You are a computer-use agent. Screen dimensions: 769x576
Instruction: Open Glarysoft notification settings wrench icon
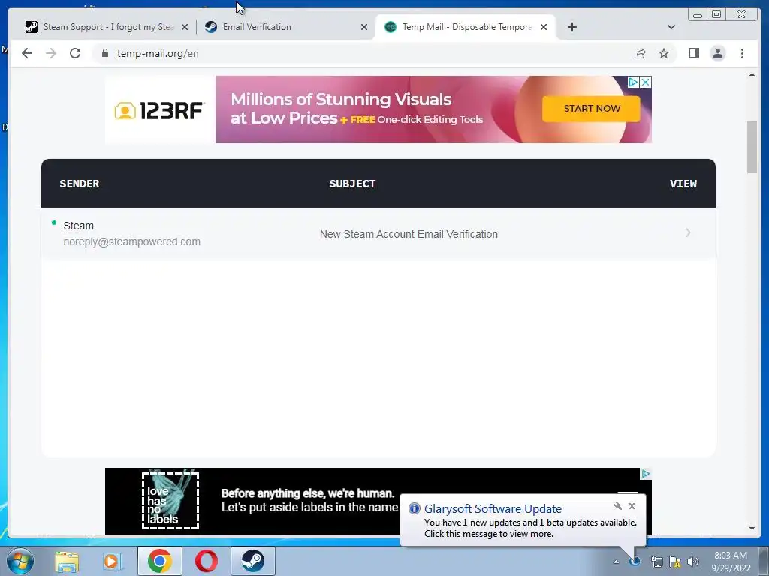(x=618, y=506)
